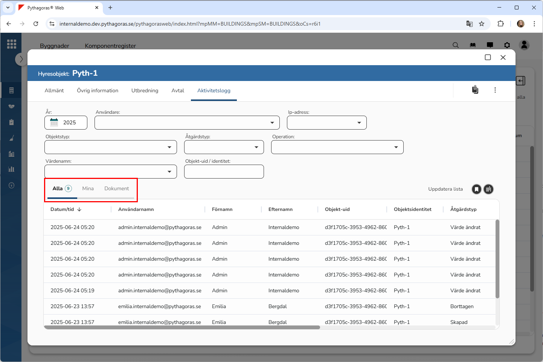543x362 pixels.
Task: Click Uppdatera lista to refresh
Action: tap(445, 189)
